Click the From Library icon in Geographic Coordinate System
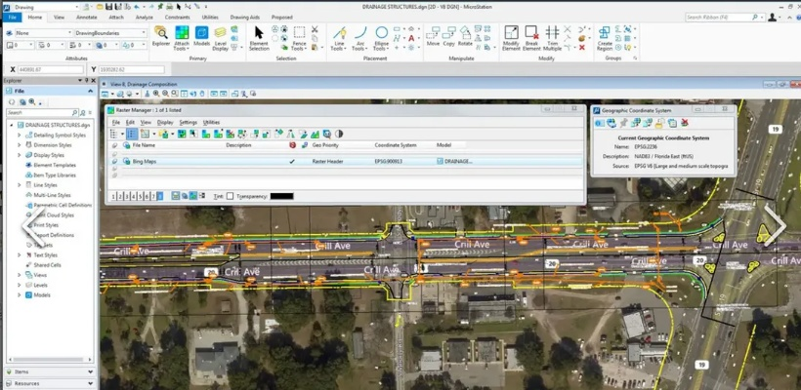 click(x=611, y=123)
